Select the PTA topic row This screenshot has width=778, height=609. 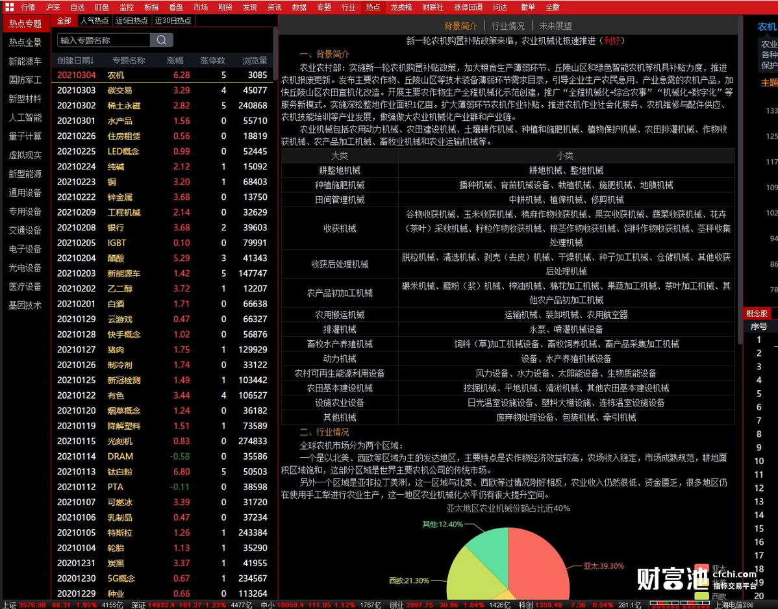tap(162, 487)
